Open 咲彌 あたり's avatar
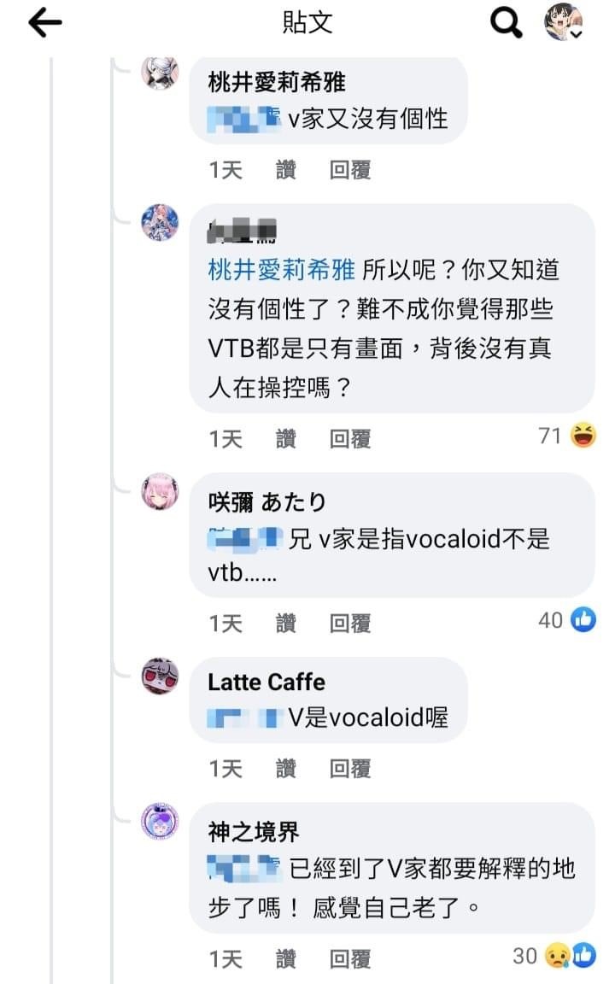This screenshot has width=615, height=984. click(x=160, y=491)
